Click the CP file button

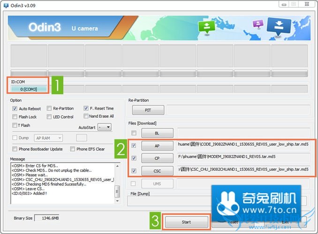[x=157, y=159]
